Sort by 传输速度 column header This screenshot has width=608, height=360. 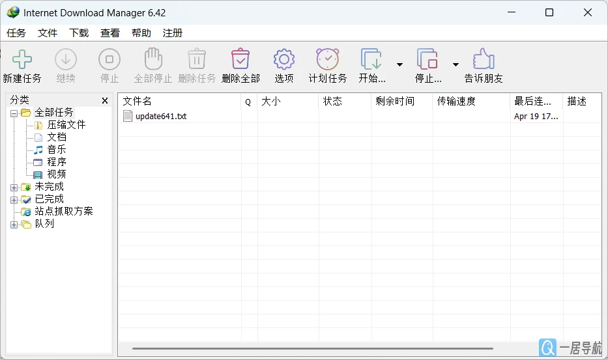(472, 101)
